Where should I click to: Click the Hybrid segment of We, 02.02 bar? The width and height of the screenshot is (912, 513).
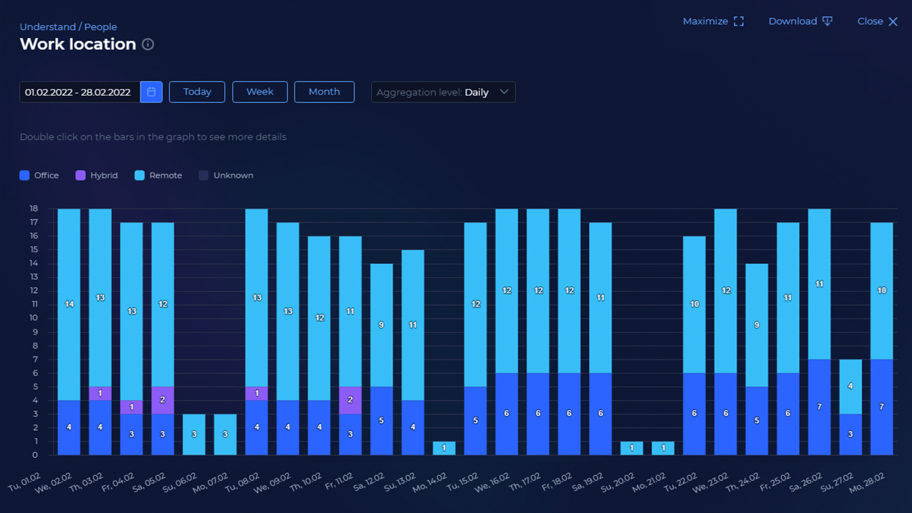100,393
